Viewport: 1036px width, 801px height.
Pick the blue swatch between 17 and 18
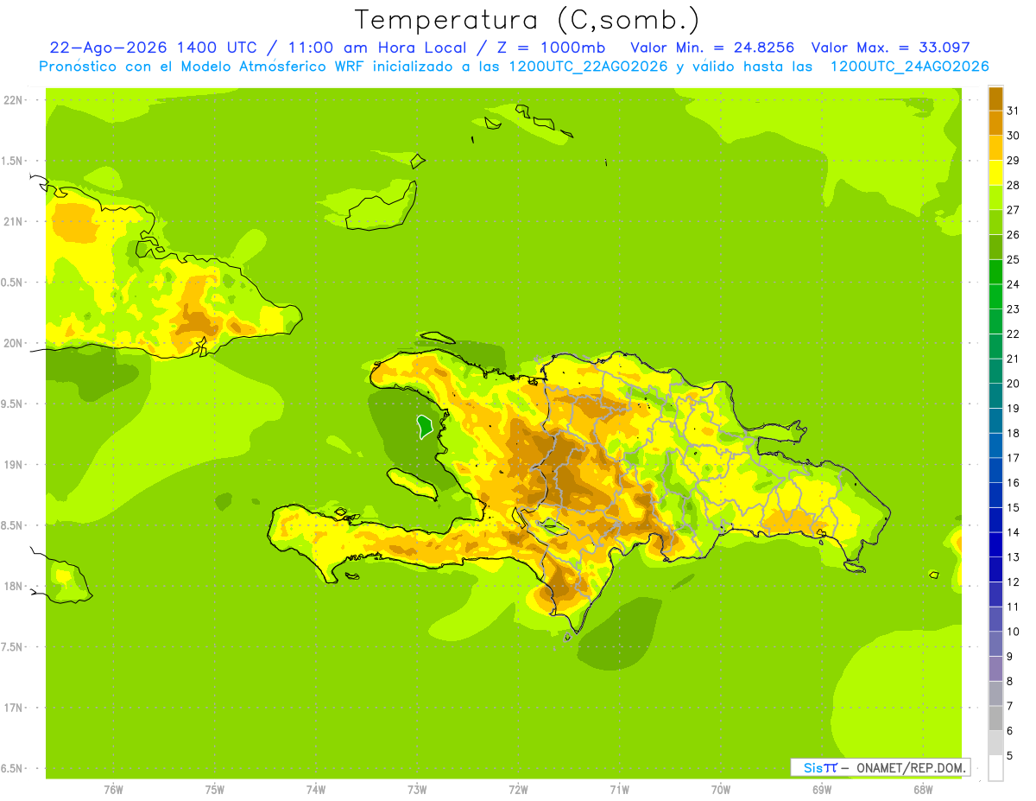[x=995, y=446]
